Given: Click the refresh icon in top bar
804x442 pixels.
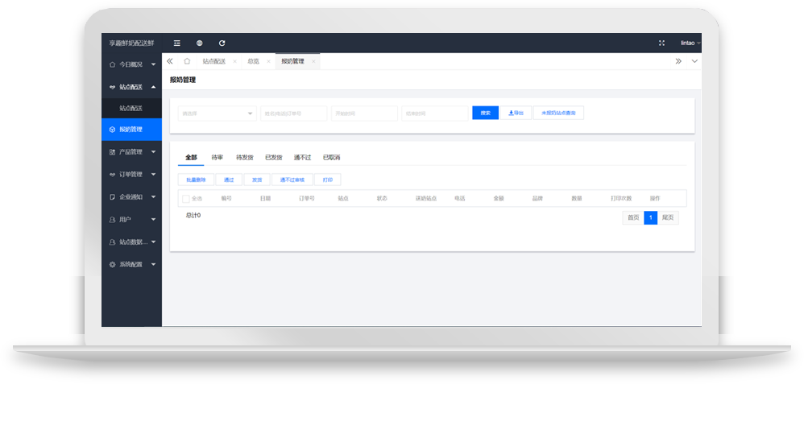Looking at the screenshot, I should [x=222, y=43].
